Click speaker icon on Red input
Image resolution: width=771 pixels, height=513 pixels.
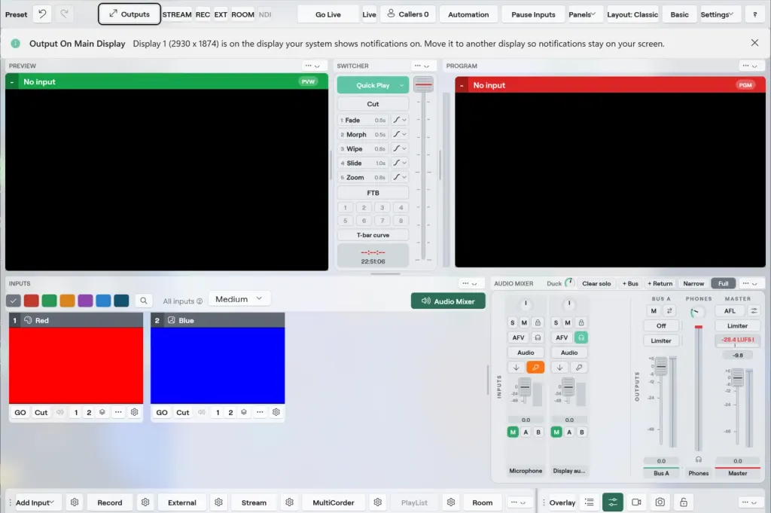60,412
